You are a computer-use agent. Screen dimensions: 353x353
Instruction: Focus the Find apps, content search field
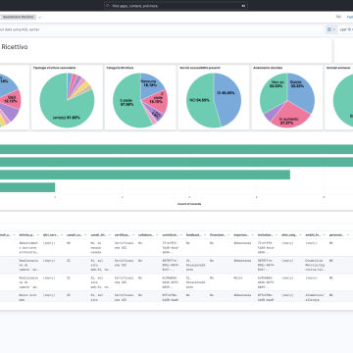click(176, 6)
